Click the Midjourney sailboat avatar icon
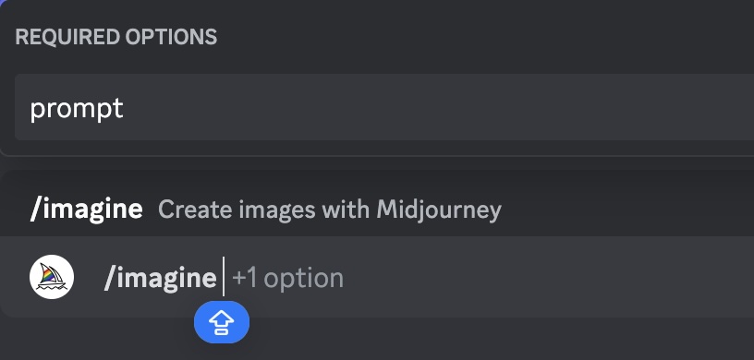 [x=52, y=277]
